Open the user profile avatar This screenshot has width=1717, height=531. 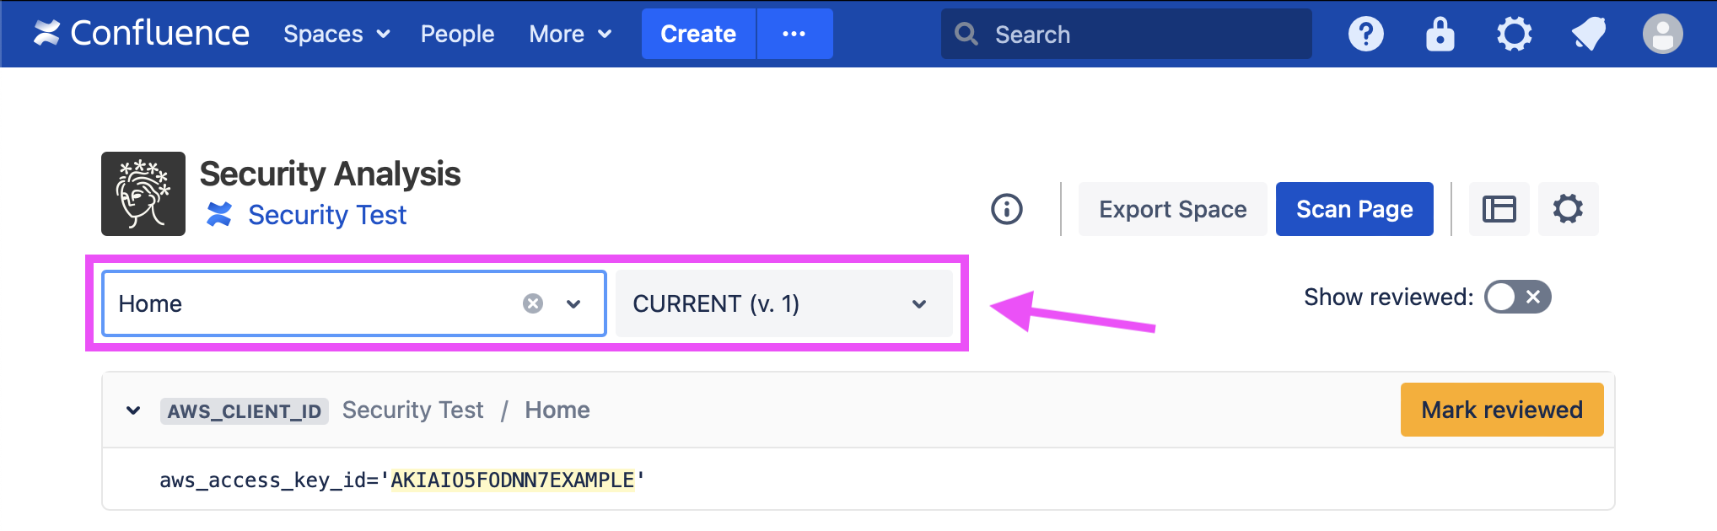click(x=1662, y=35)
